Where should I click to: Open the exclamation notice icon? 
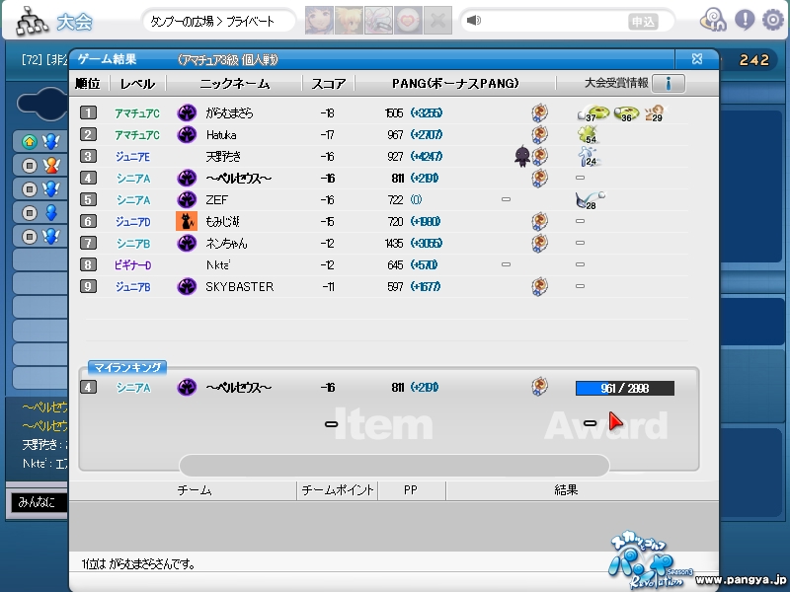click(745, 20)
